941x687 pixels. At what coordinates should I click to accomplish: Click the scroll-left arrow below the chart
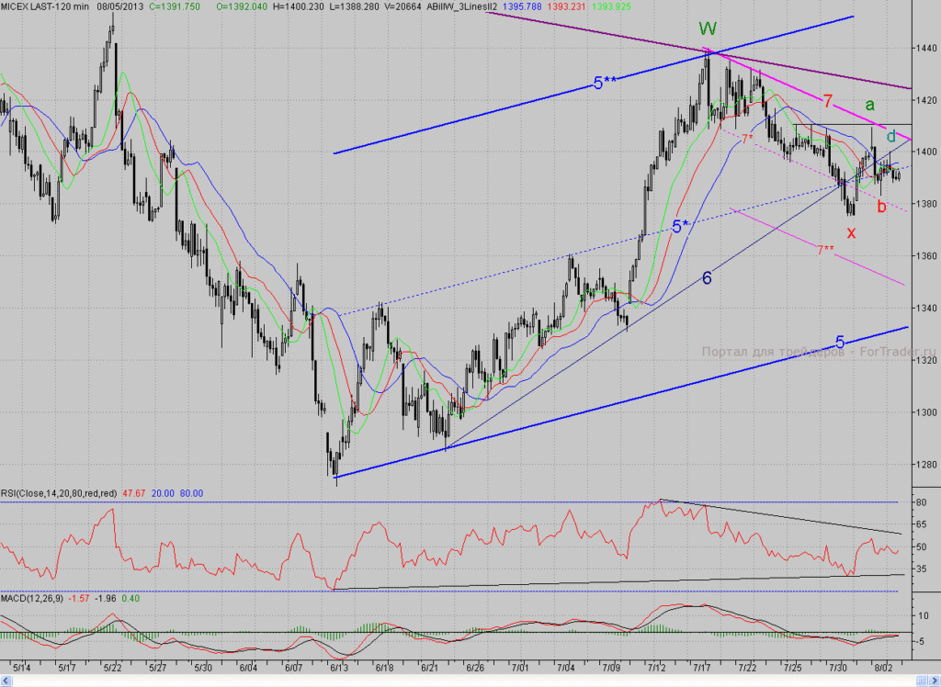[x=6, y=681]
